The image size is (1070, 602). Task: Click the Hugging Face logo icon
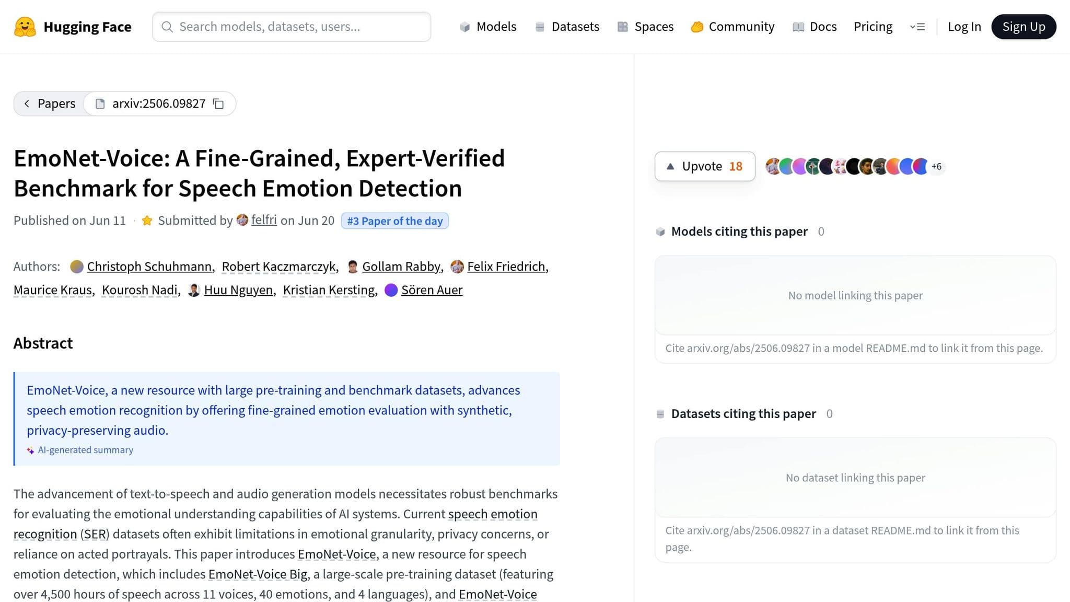point(25,27)
